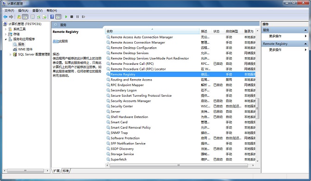Image resolution: width=311 pixels, height=181 pixels.
Task: Click the 启动 link to start service
Action: coord(56,41)
